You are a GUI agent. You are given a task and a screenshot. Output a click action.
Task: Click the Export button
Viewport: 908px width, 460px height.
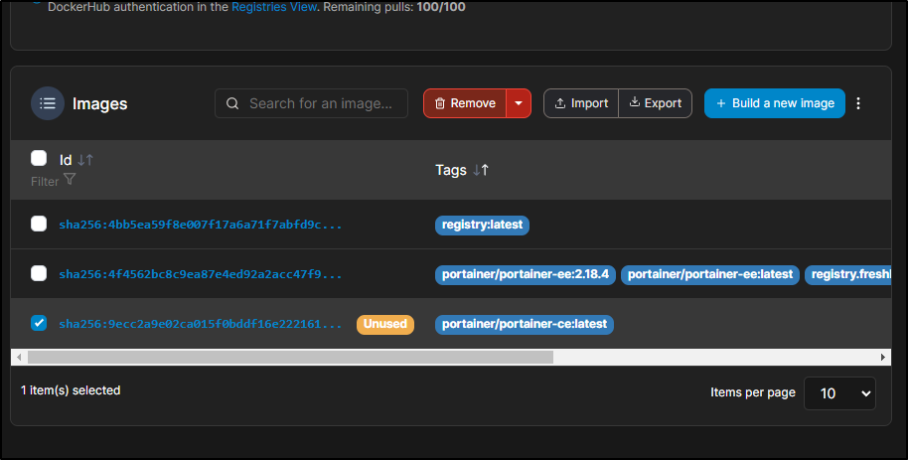point(655,103)
